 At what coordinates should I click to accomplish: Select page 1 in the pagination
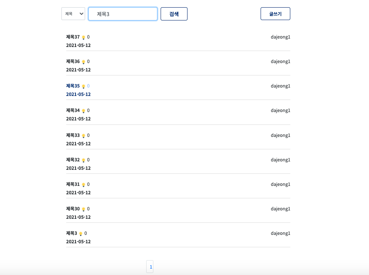coord(150,266)
